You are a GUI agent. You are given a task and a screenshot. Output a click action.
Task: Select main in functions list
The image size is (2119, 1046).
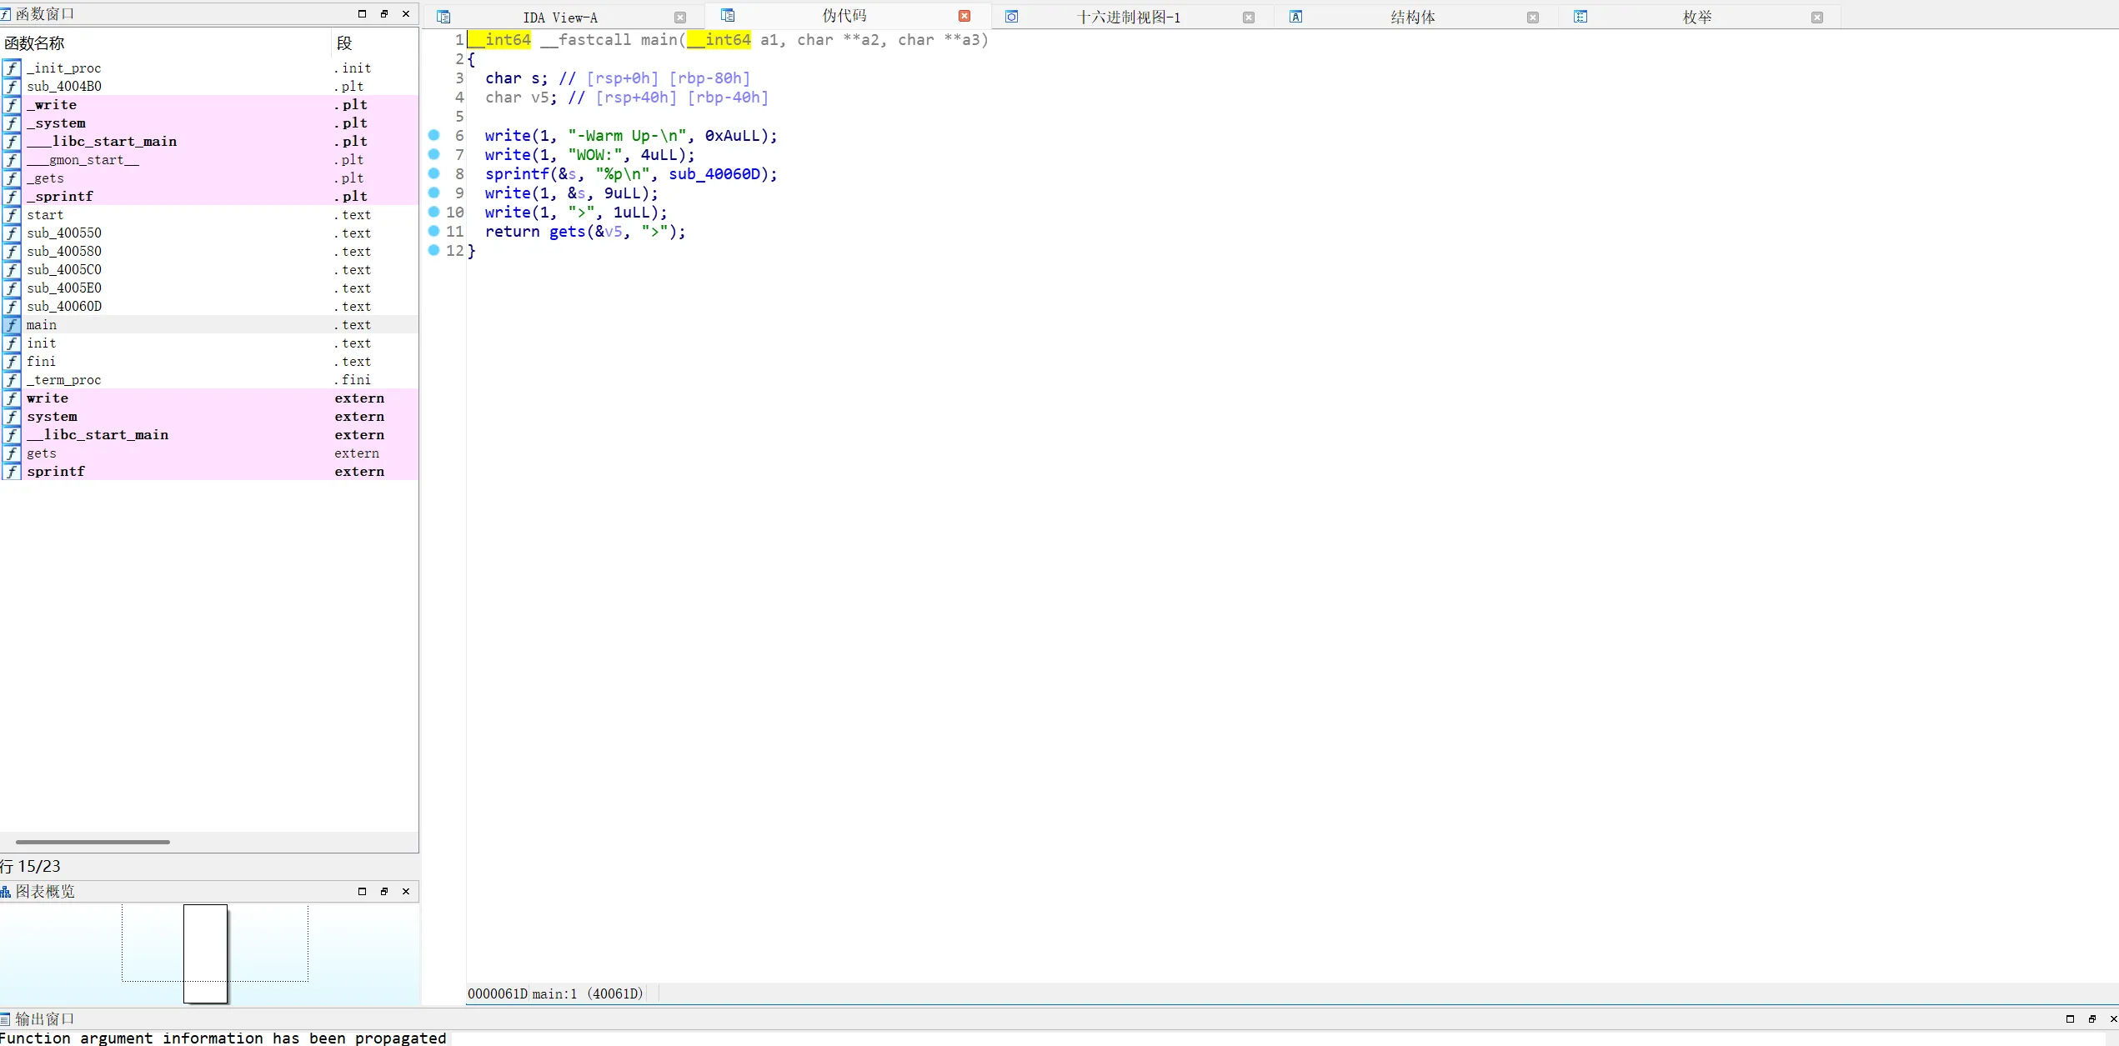(x=42, y=325)
